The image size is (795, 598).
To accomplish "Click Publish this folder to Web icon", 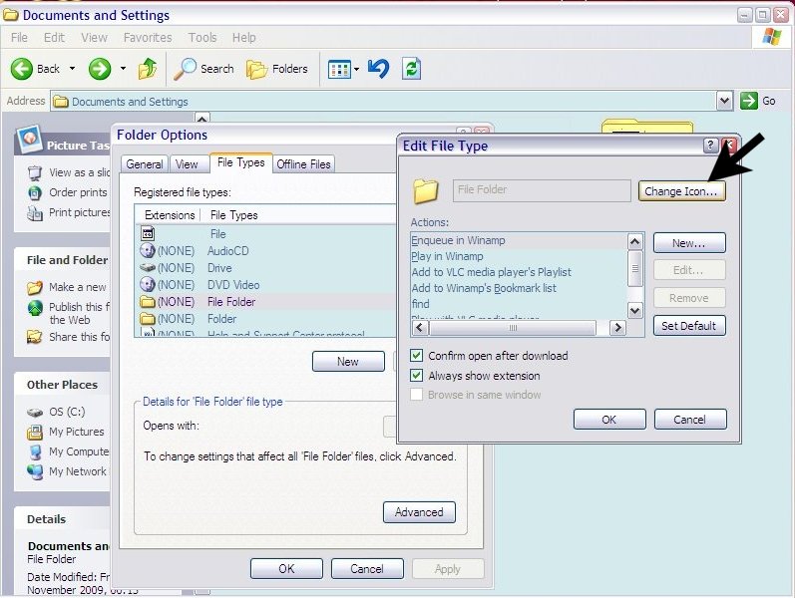I will pyautogui.click(x=34, y=308).
